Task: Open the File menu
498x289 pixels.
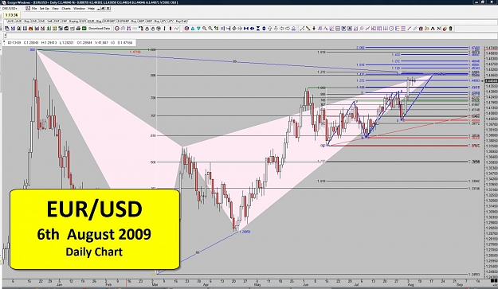Action: [34, 9]
